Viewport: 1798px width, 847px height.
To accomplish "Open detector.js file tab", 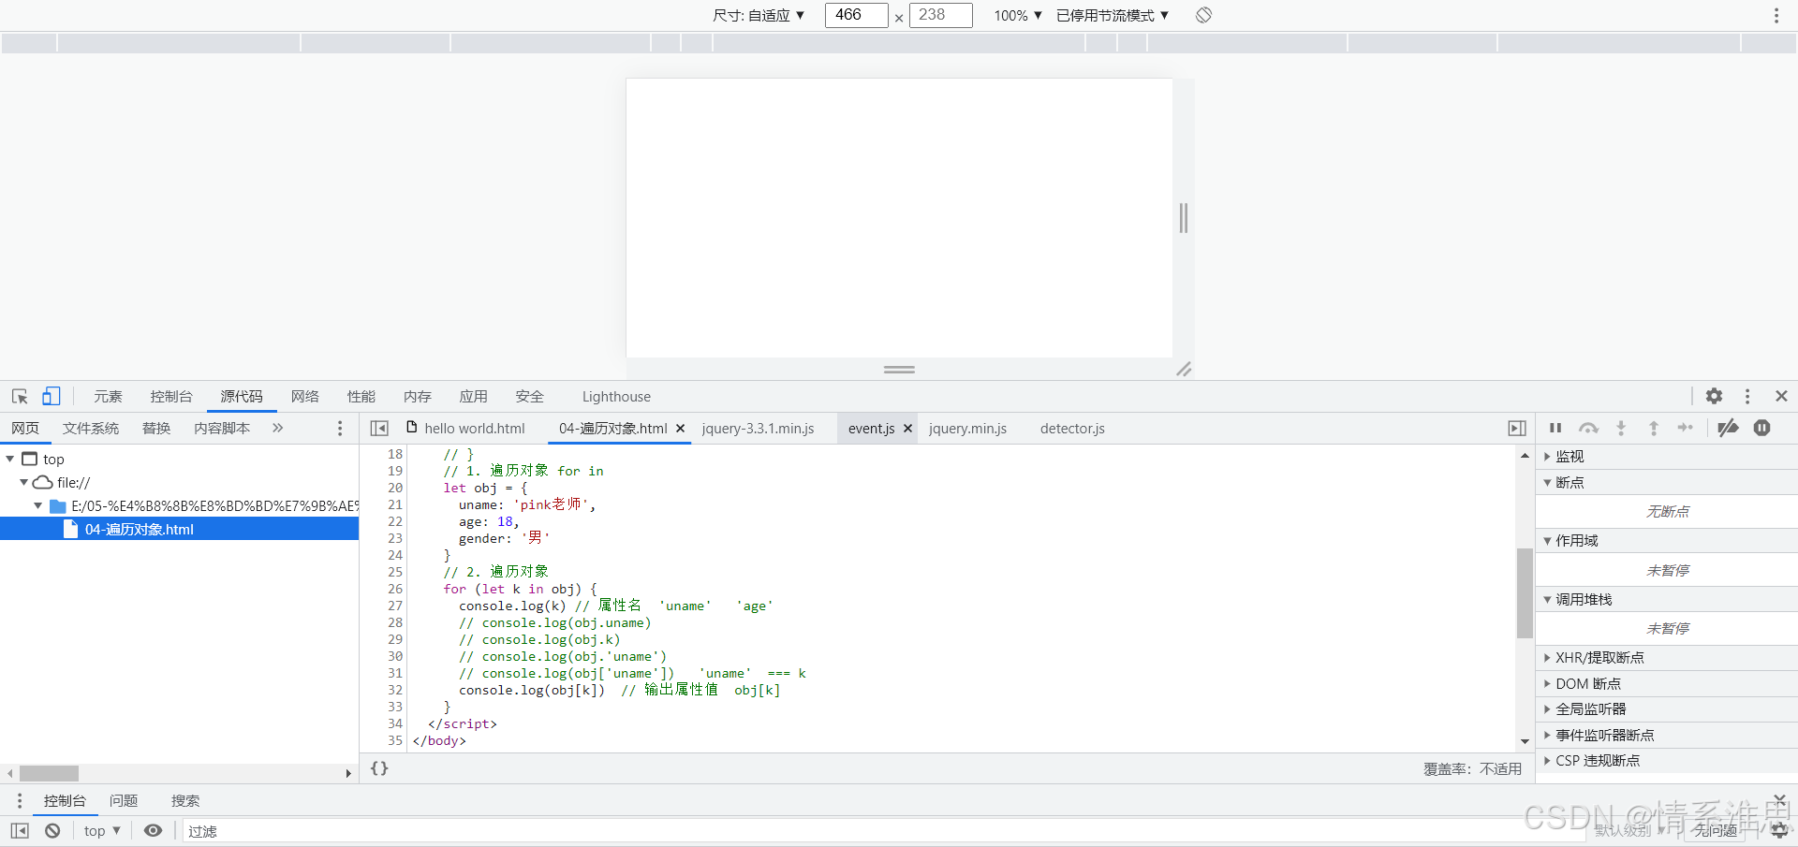I will point(1072,428).
